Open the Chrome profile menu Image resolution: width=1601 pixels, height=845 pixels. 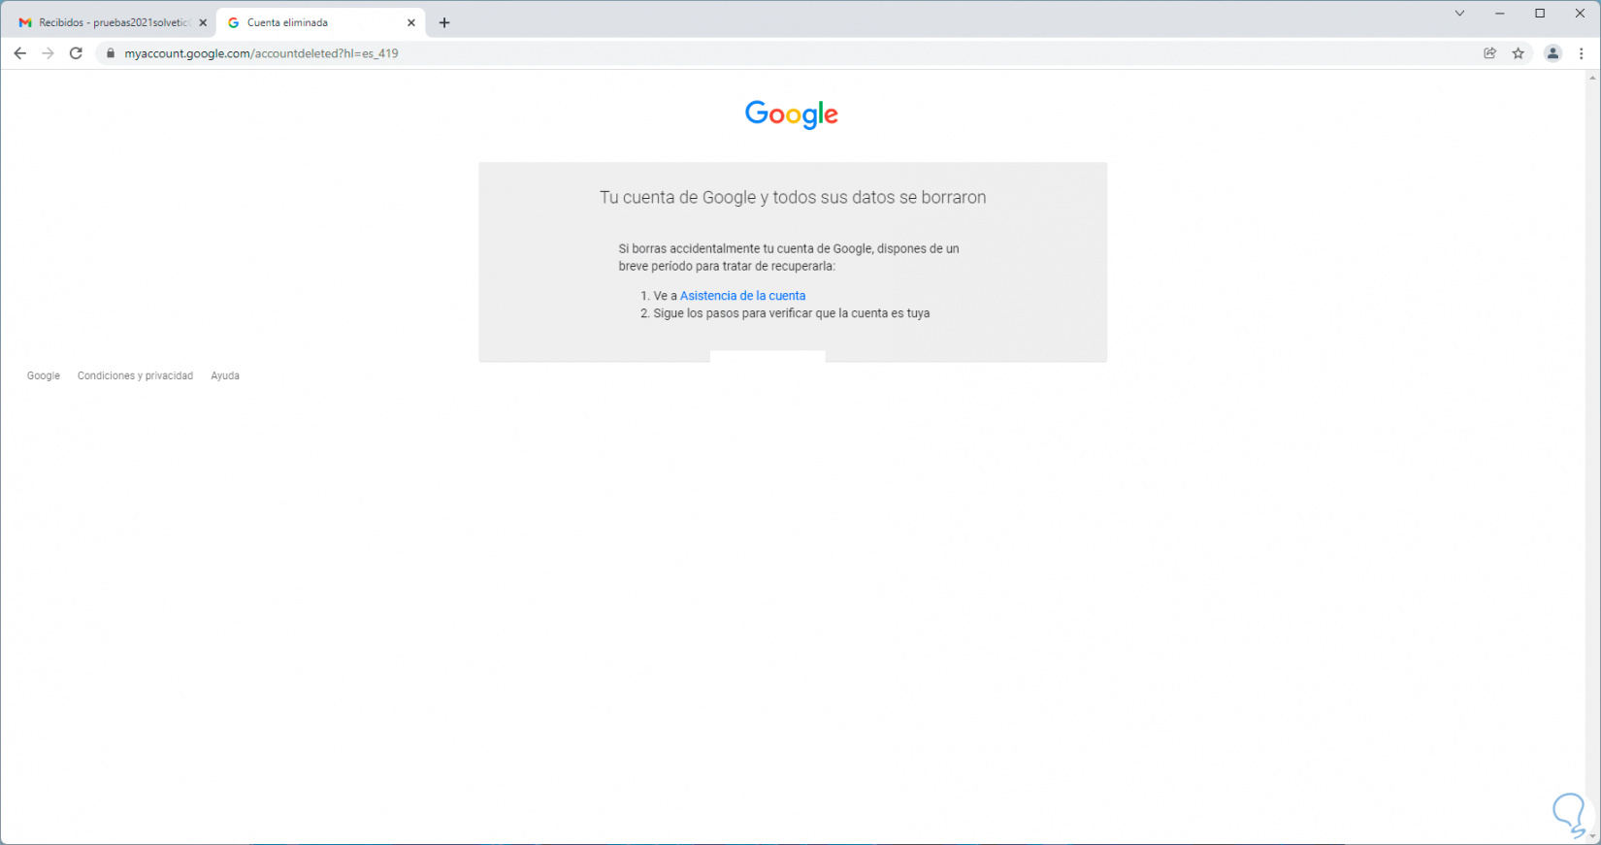(1552, 53)
